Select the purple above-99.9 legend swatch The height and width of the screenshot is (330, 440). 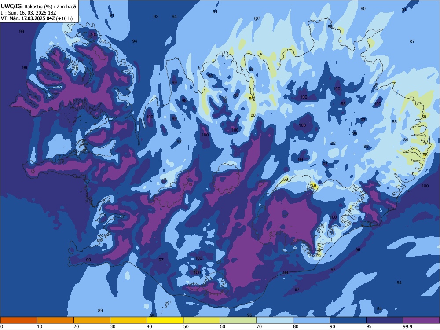click(x=421, y=320)
